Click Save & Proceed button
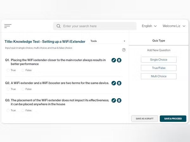This screenshot has width=190, height=142. click(x=173, y=119)
